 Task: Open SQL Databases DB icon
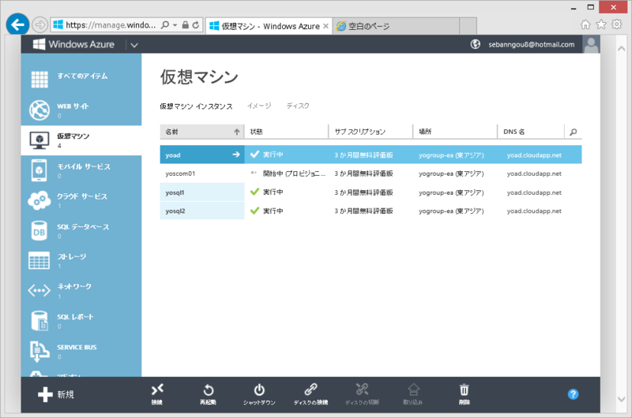39,230
